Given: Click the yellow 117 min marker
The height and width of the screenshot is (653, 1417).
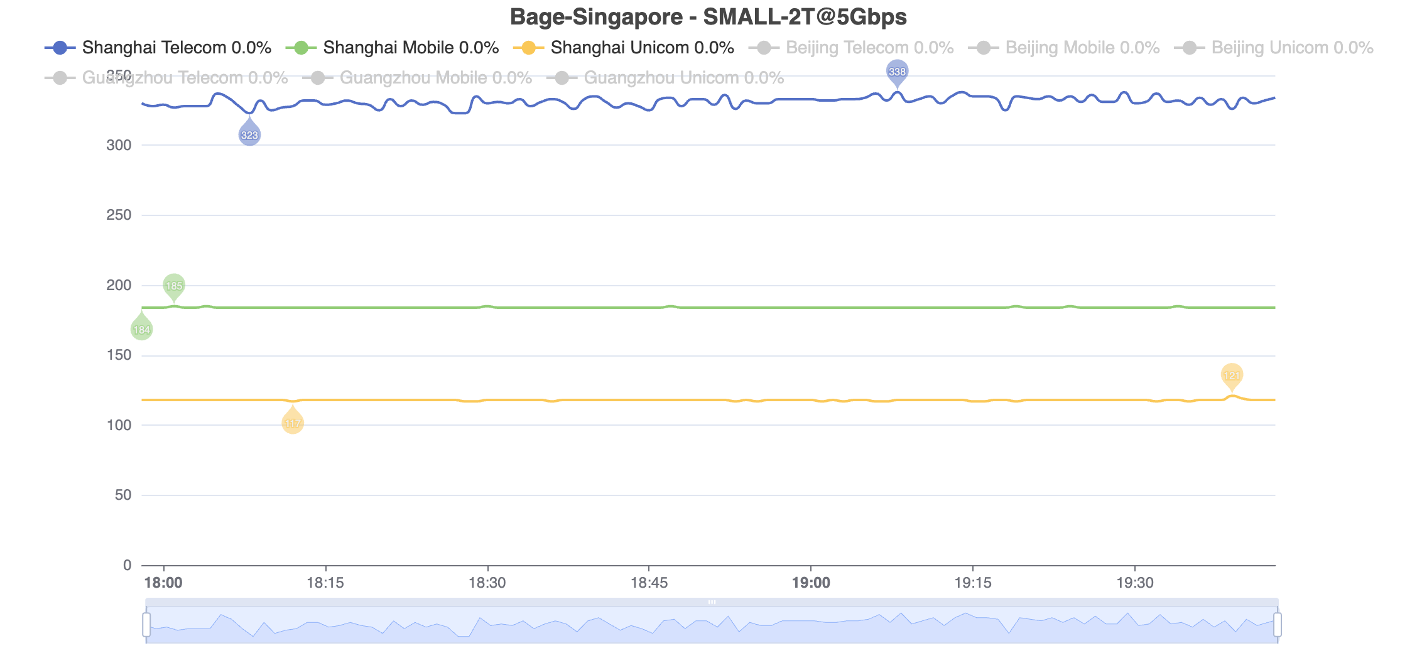Looking at the screenshot, I should coord(293,423).
